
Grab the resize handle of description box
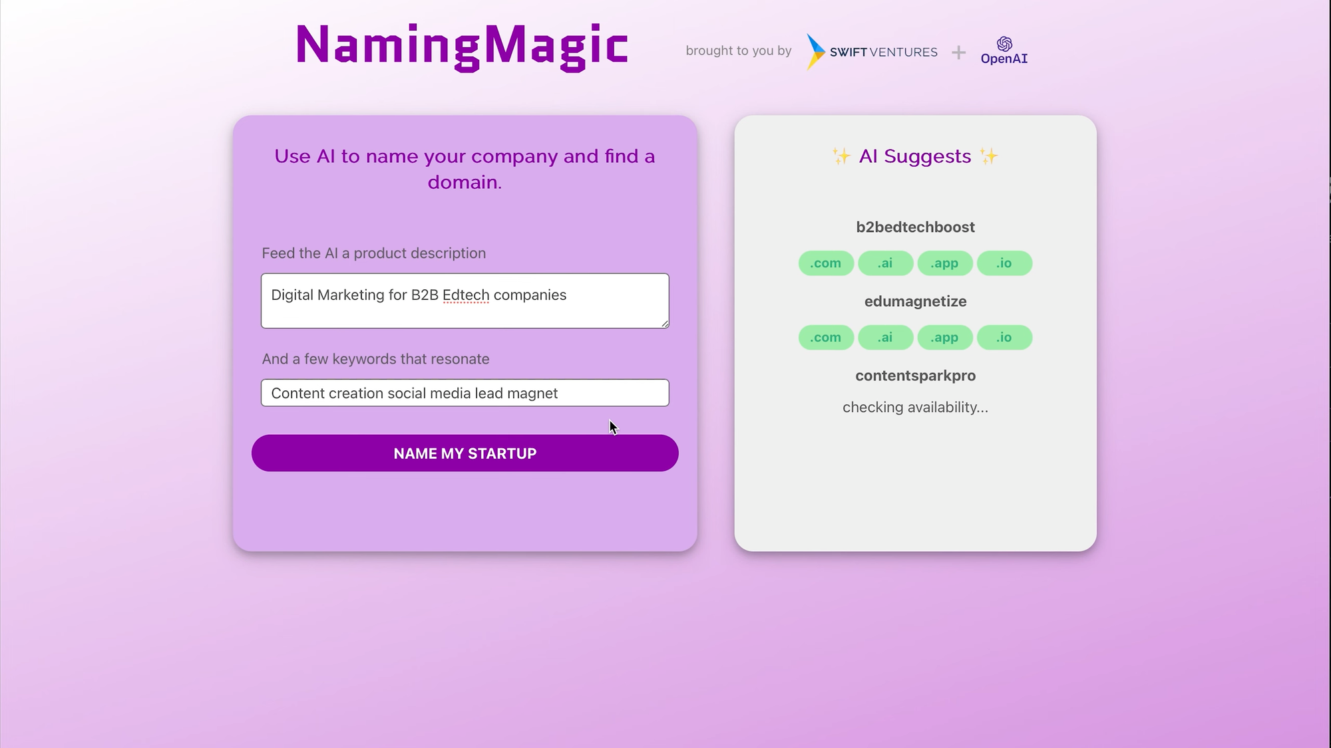665,324
